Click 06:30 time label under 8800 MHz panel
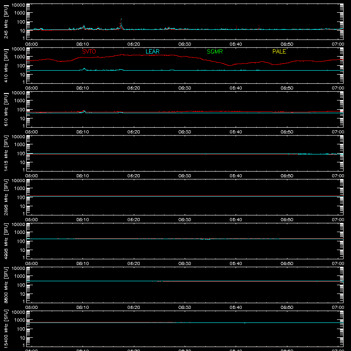Viewport: 351px width, 351px height. click(185, 308)
